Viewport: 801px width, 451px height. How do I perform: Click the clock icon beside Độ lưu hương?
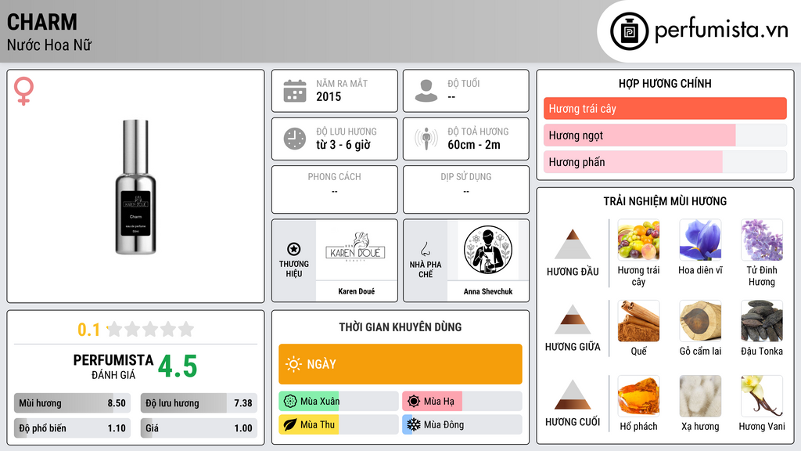click(x=295, y=139)
